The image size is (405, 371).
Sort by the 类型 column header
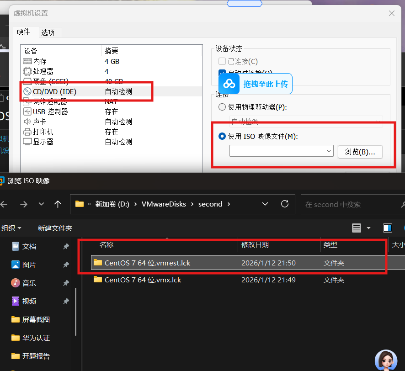(x=330, y=244)
